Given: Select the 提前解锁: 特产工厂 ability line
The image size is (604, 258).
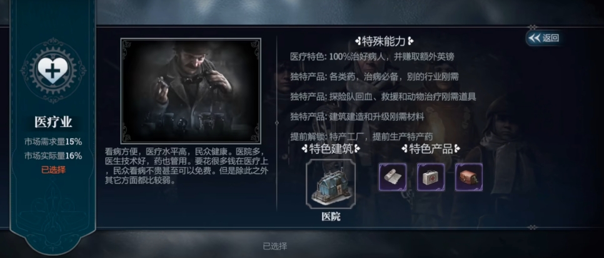Looking at the screenshot, I should 361,137.
